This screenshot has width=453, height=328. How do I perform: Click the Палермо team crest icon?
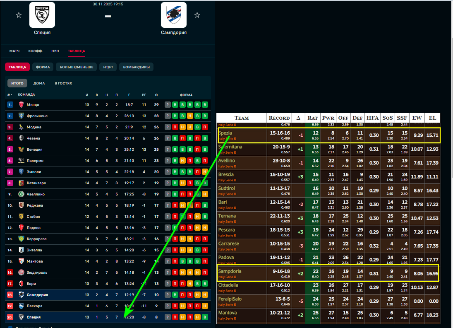pyautogui.click(x=21, y=161)
